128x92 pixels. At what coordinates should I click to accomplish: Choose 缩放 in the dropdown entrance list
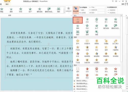pyautogui.click(x=78, y=33)
